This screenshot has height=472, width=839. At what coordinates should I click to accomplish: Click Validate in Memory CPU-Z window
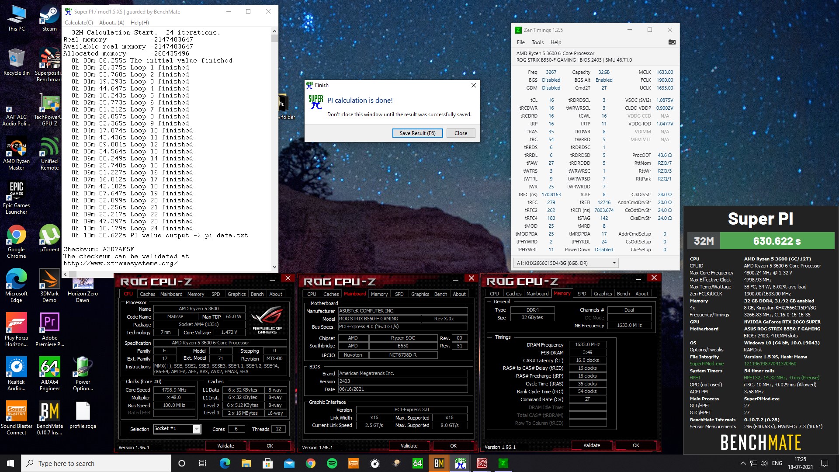pyautogui.click(x=592, y=445)
